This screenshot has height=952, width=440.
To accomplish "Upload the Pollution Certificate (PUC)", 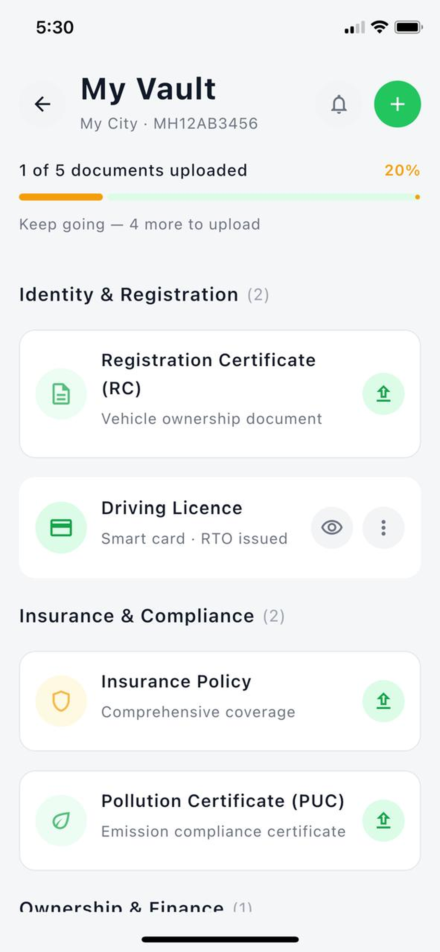I will coord(383,820).
